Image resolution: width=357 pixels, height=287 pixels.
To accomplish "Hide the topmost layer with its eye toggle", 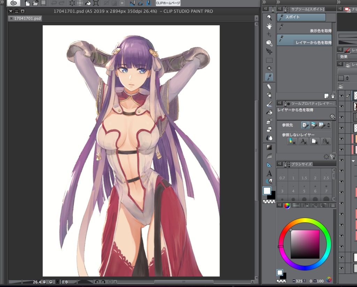I will point(341,95).
